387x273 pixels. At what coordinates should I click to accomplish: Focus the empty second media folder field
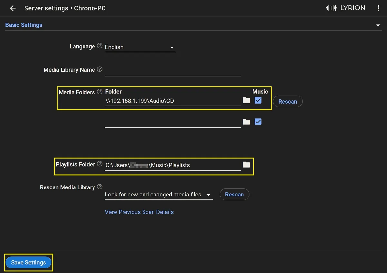[173, 122]
